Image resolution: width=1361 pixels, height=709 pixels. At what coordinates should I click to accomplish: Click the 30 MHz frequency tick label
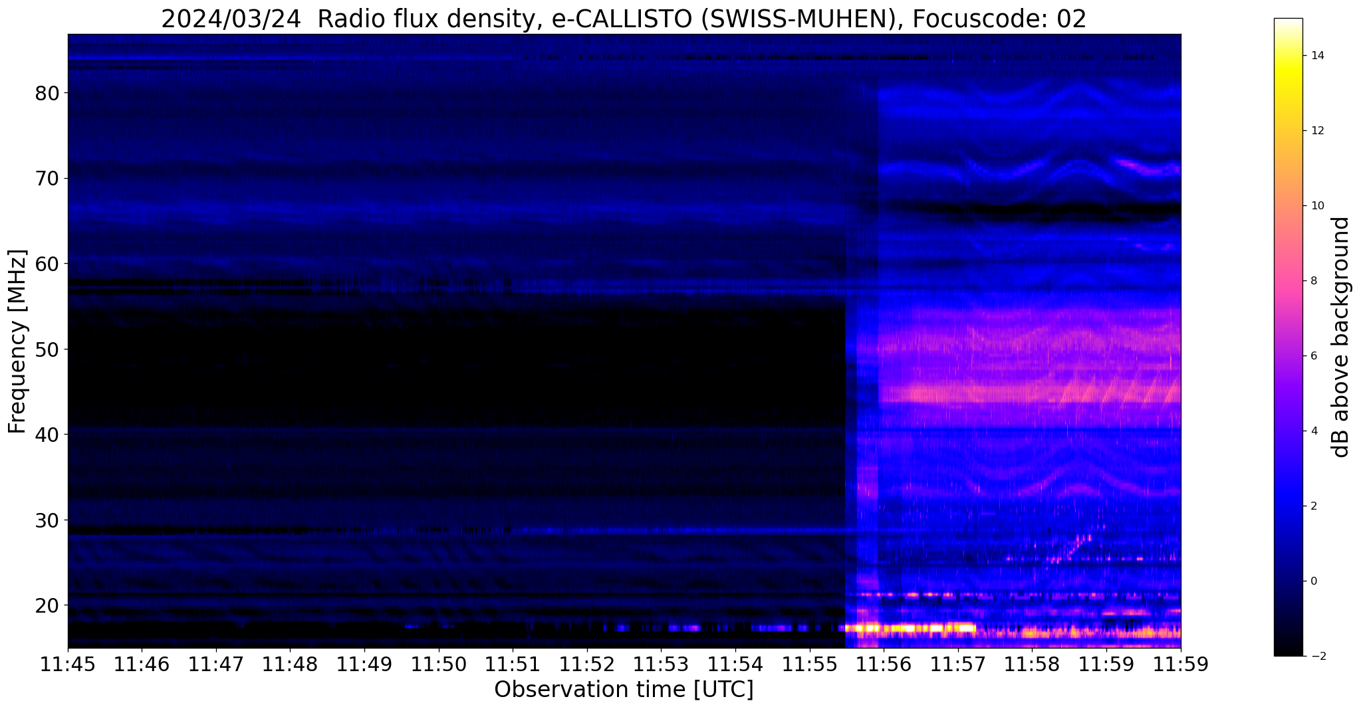[x=48, y=520]
